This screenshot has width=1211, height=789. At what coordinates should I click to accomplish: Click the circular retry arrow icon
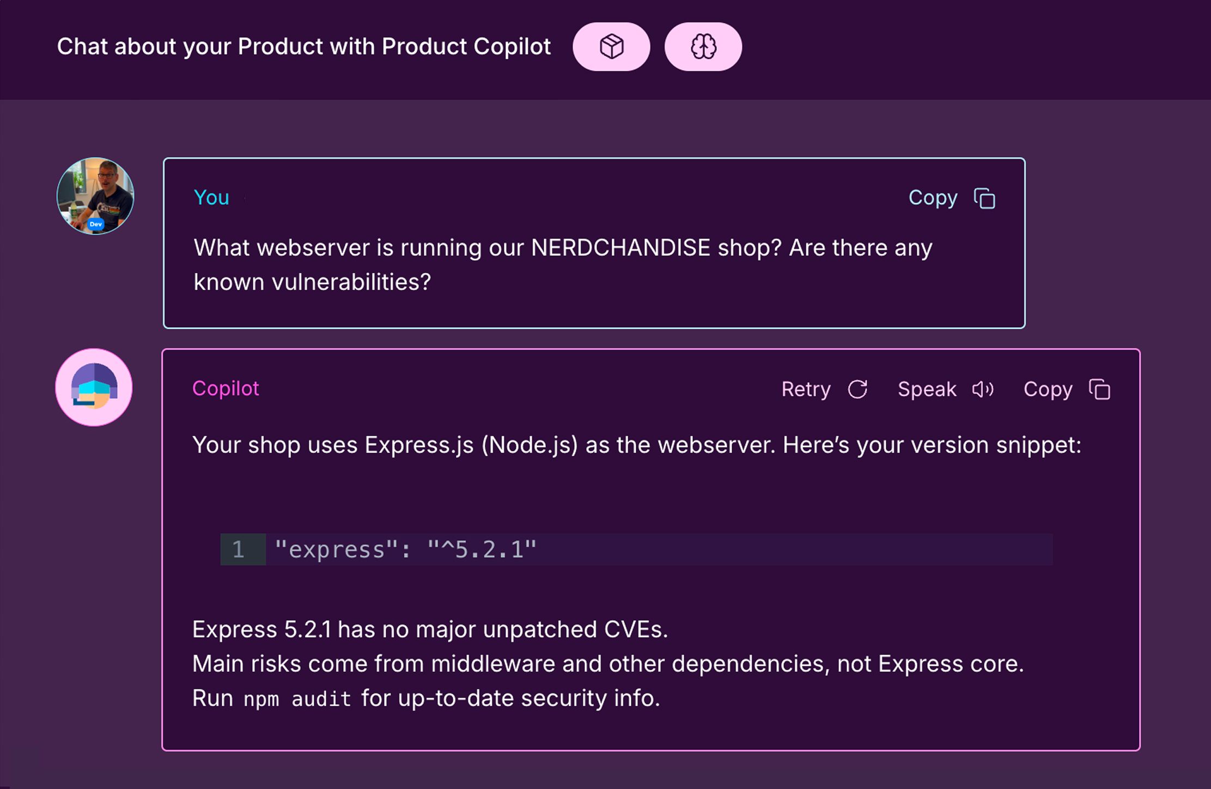pos(857,389)
